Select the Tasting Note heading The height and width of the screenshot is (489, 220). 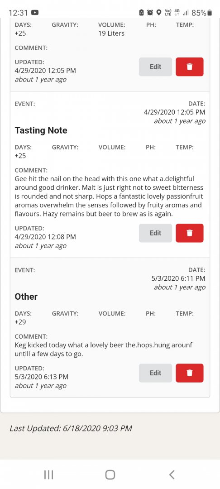tap(41, 130)
